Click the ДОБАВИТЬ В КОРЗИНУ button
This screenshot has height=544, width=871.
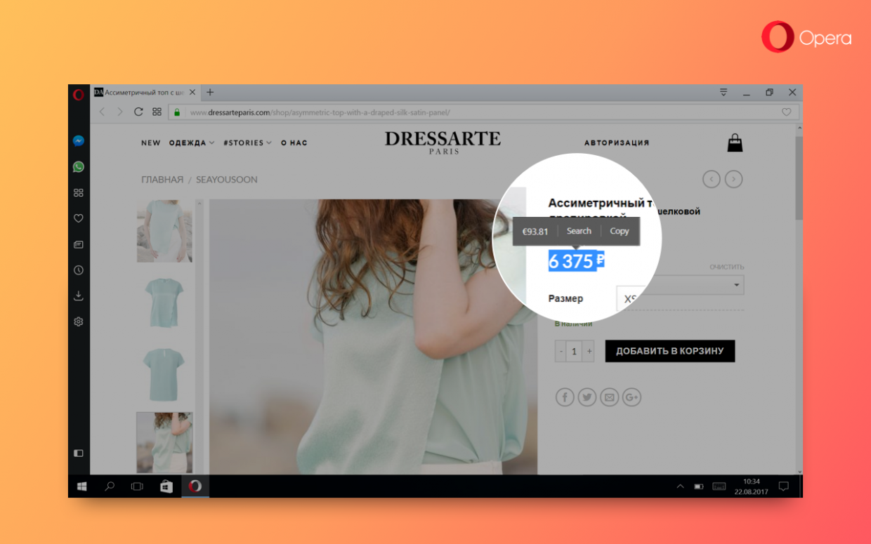pyautogui.click(x=669, y=351)
